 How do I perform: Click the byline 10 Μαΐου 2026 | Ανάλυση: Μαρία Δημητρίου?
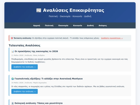(x=29, y=83)
